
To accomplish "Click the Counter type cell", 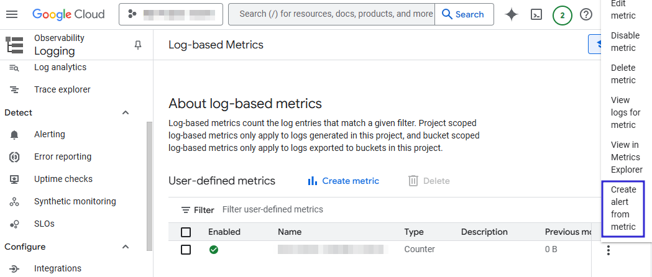I will pyautogui.click(x=420, y=250).
